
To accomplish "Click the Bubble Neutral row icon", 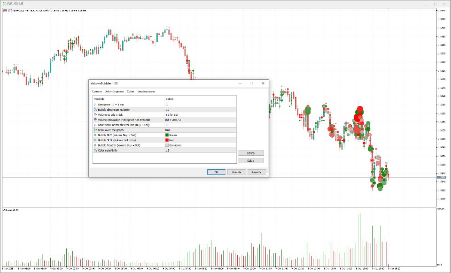I will pos(95,145).
